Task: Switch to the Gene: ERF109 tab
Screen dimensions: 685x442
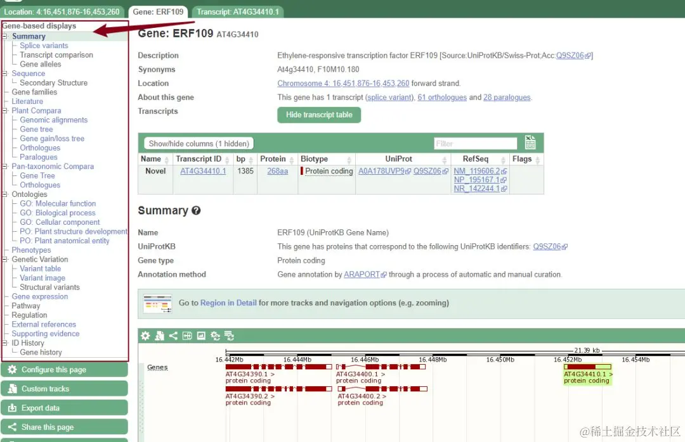Action: tap(158, 12)
